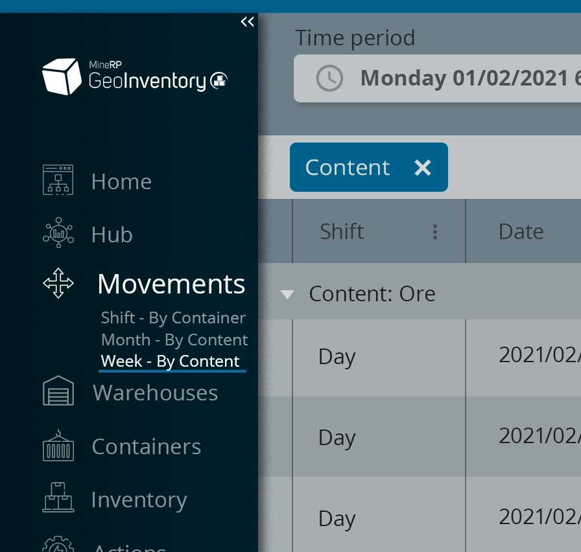The height and width of the screenshot is (552, 581).
Task: Click the Inventory boxes icon
Action: [x=58, y=498]
